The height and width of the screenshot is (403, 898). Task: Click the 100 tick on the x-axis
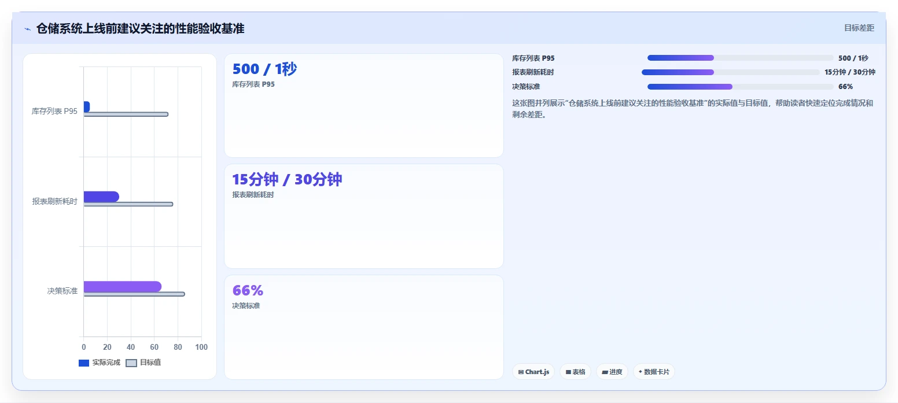coord(201,347)
